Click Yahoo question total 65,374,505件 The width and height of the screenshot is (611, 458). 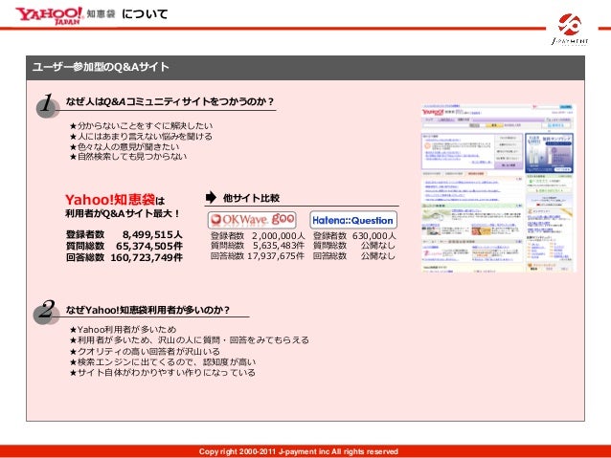click(x=149, y=246)
